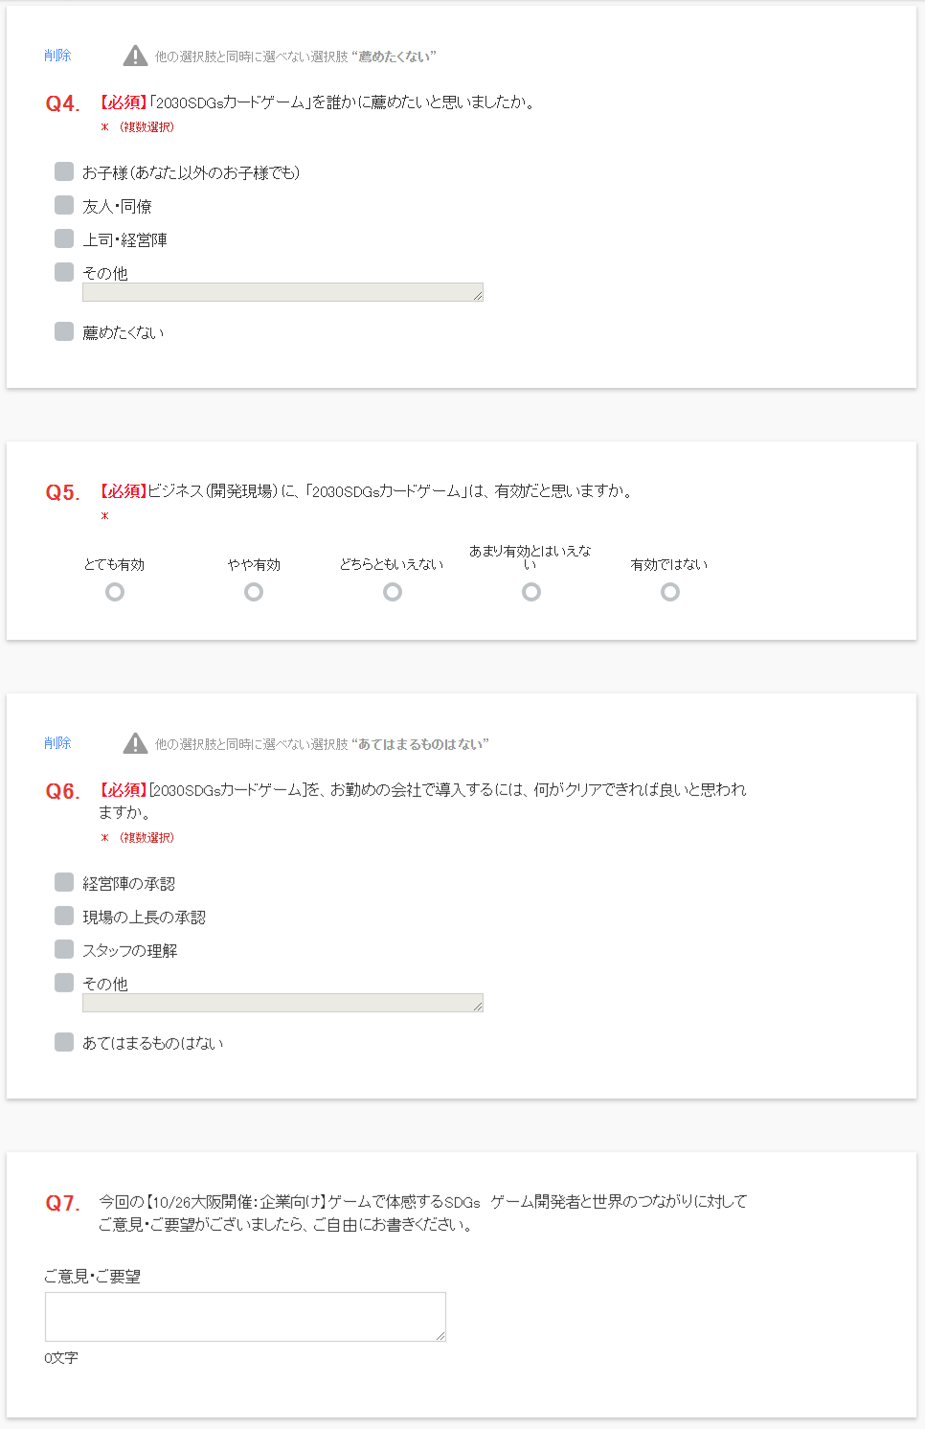Click inside the ご意見・ご要望 comment box
Viewport: 925px width, 1429px height.
[x=245, y=1316]
